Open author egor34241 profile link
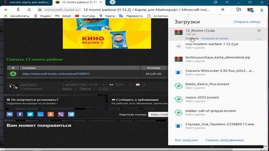Screen dimensions: 269x151 pos(29,85)
